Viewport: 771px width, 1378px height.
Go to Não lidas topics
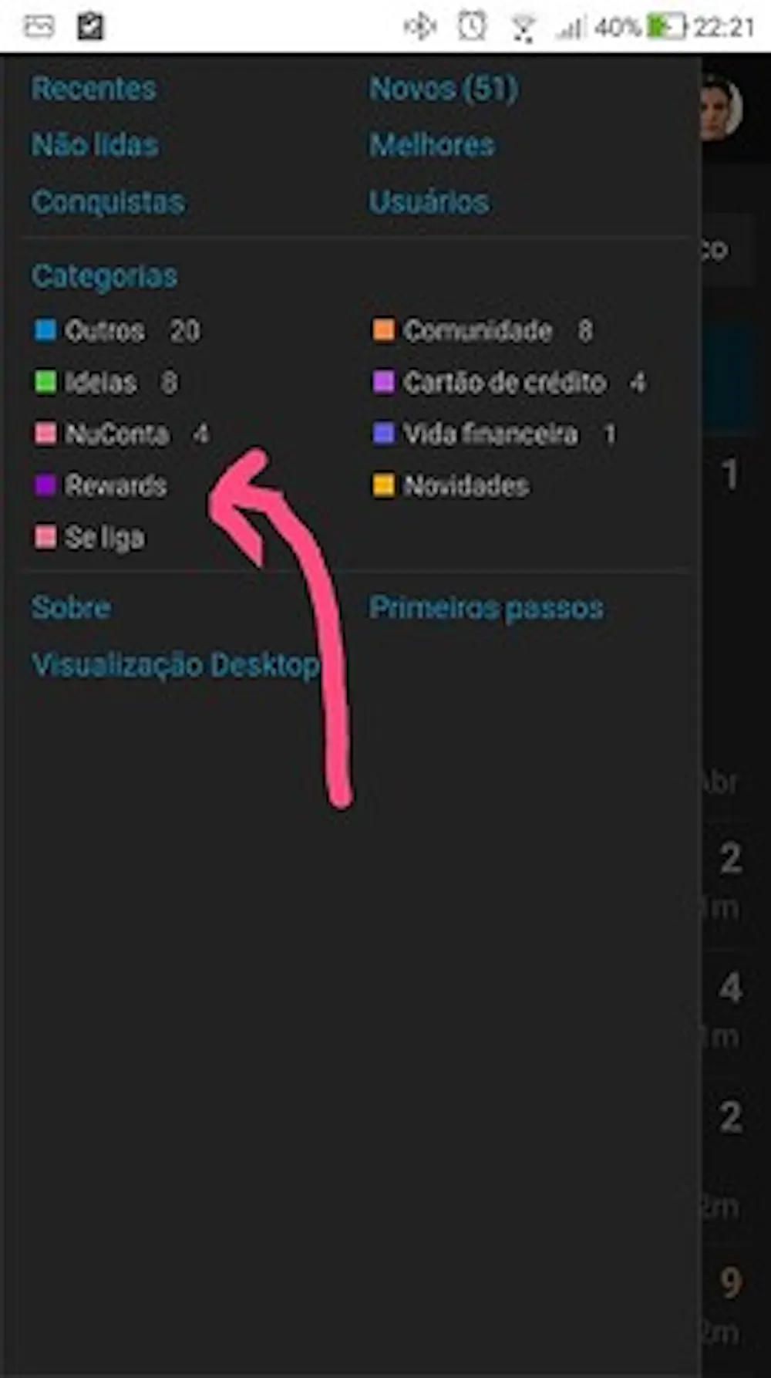[95, 145]
